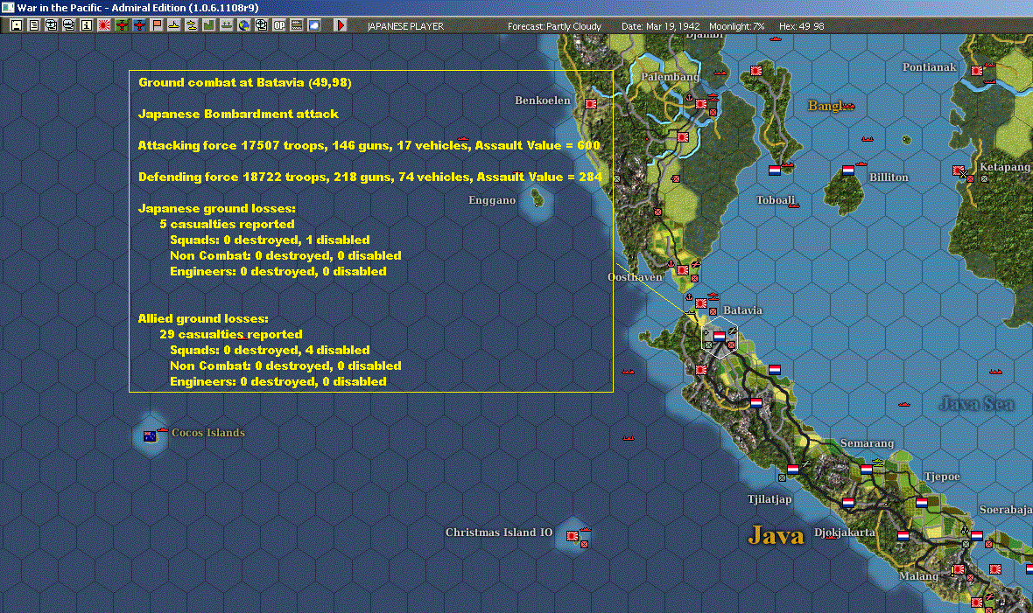Select the Japanese flag base at Palembang
This screenshot has height=613, width=1033.
pos(701,104)
